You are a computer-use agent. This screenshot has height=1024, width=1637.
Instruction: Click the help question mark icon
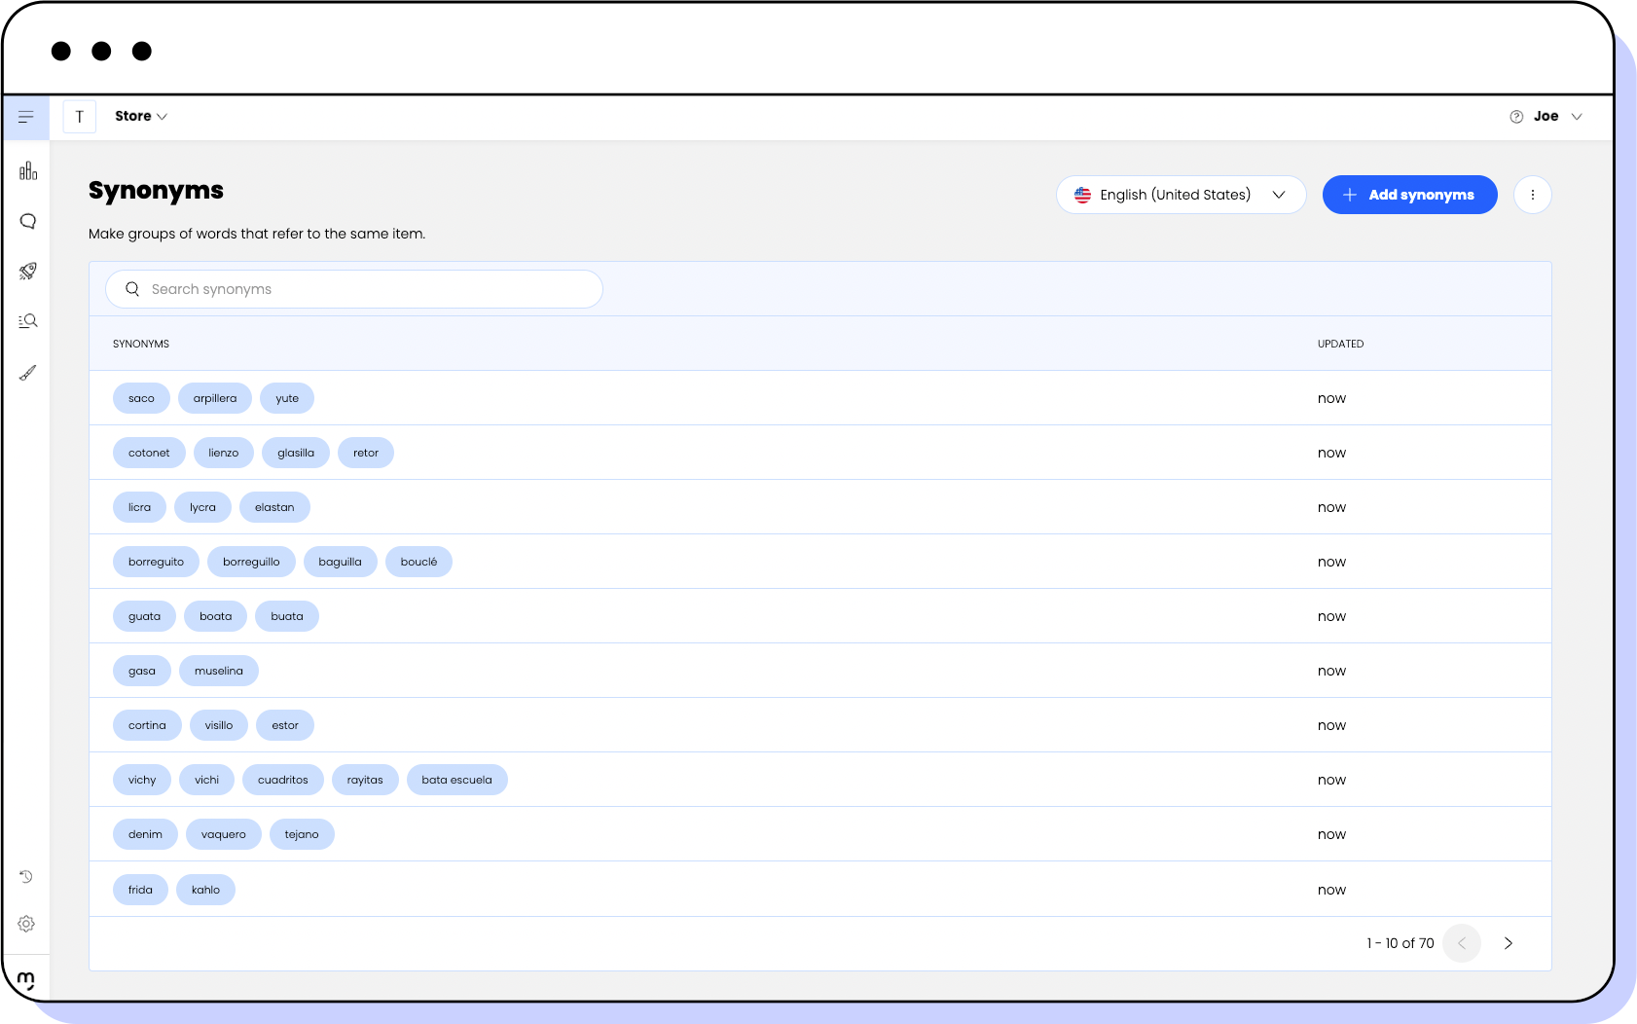coord(1516,117)
